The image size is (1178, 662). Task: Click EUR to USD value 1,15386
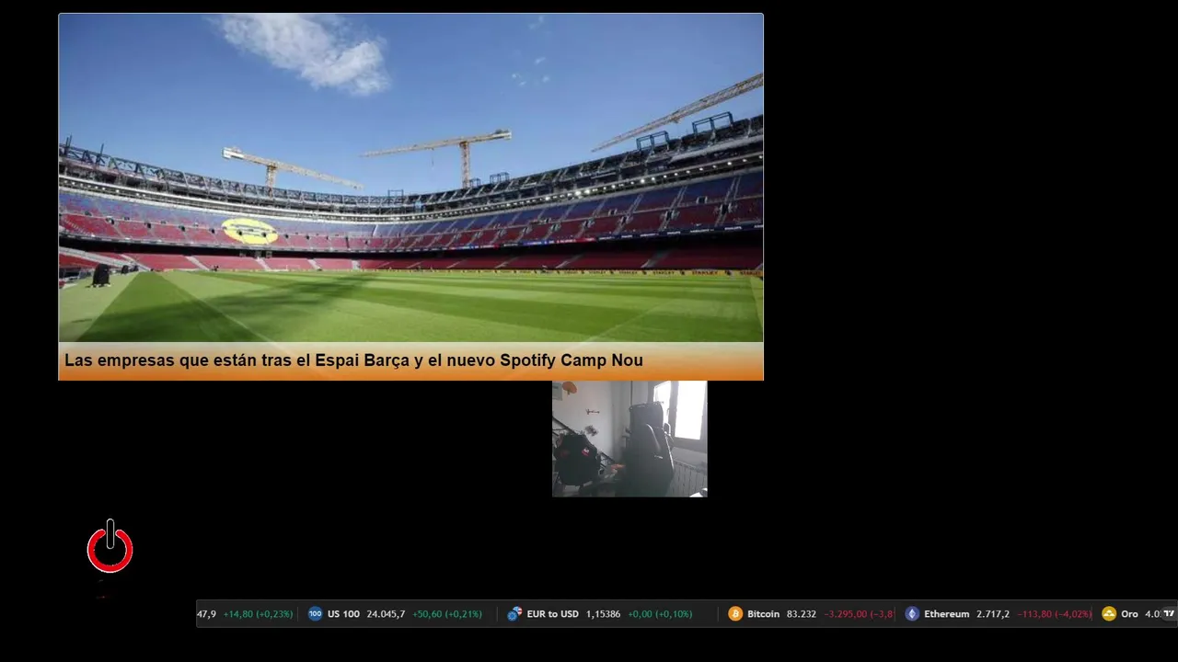604,614
